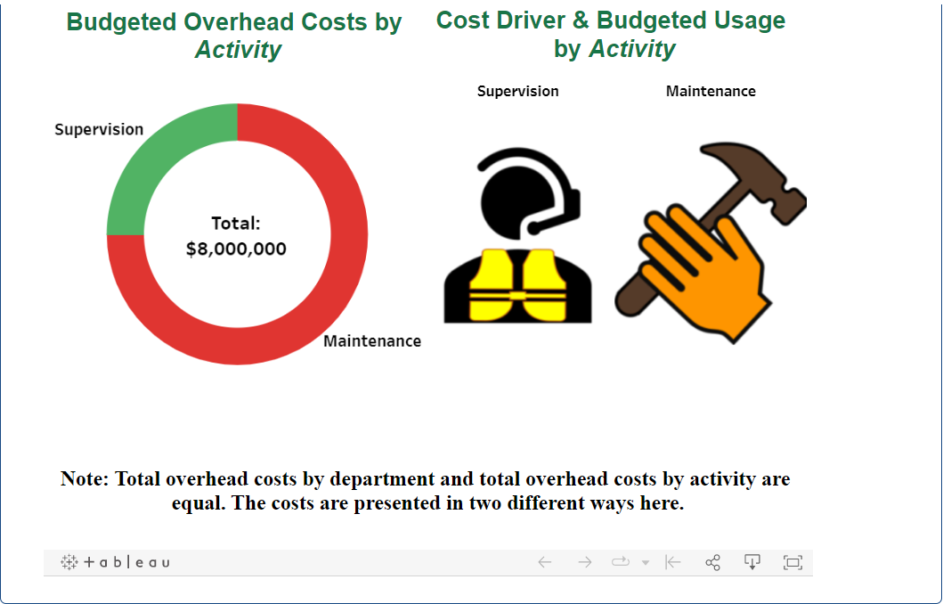Click the redo arrow in Tableau toolbar
Screen dimensions: 943x604
585,562
